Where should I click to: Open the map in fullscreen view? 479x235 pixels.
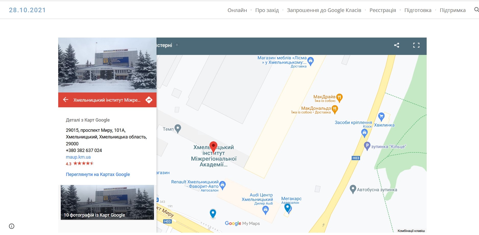[416, 45]
